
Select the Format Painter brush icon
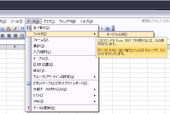coord(14,28)
